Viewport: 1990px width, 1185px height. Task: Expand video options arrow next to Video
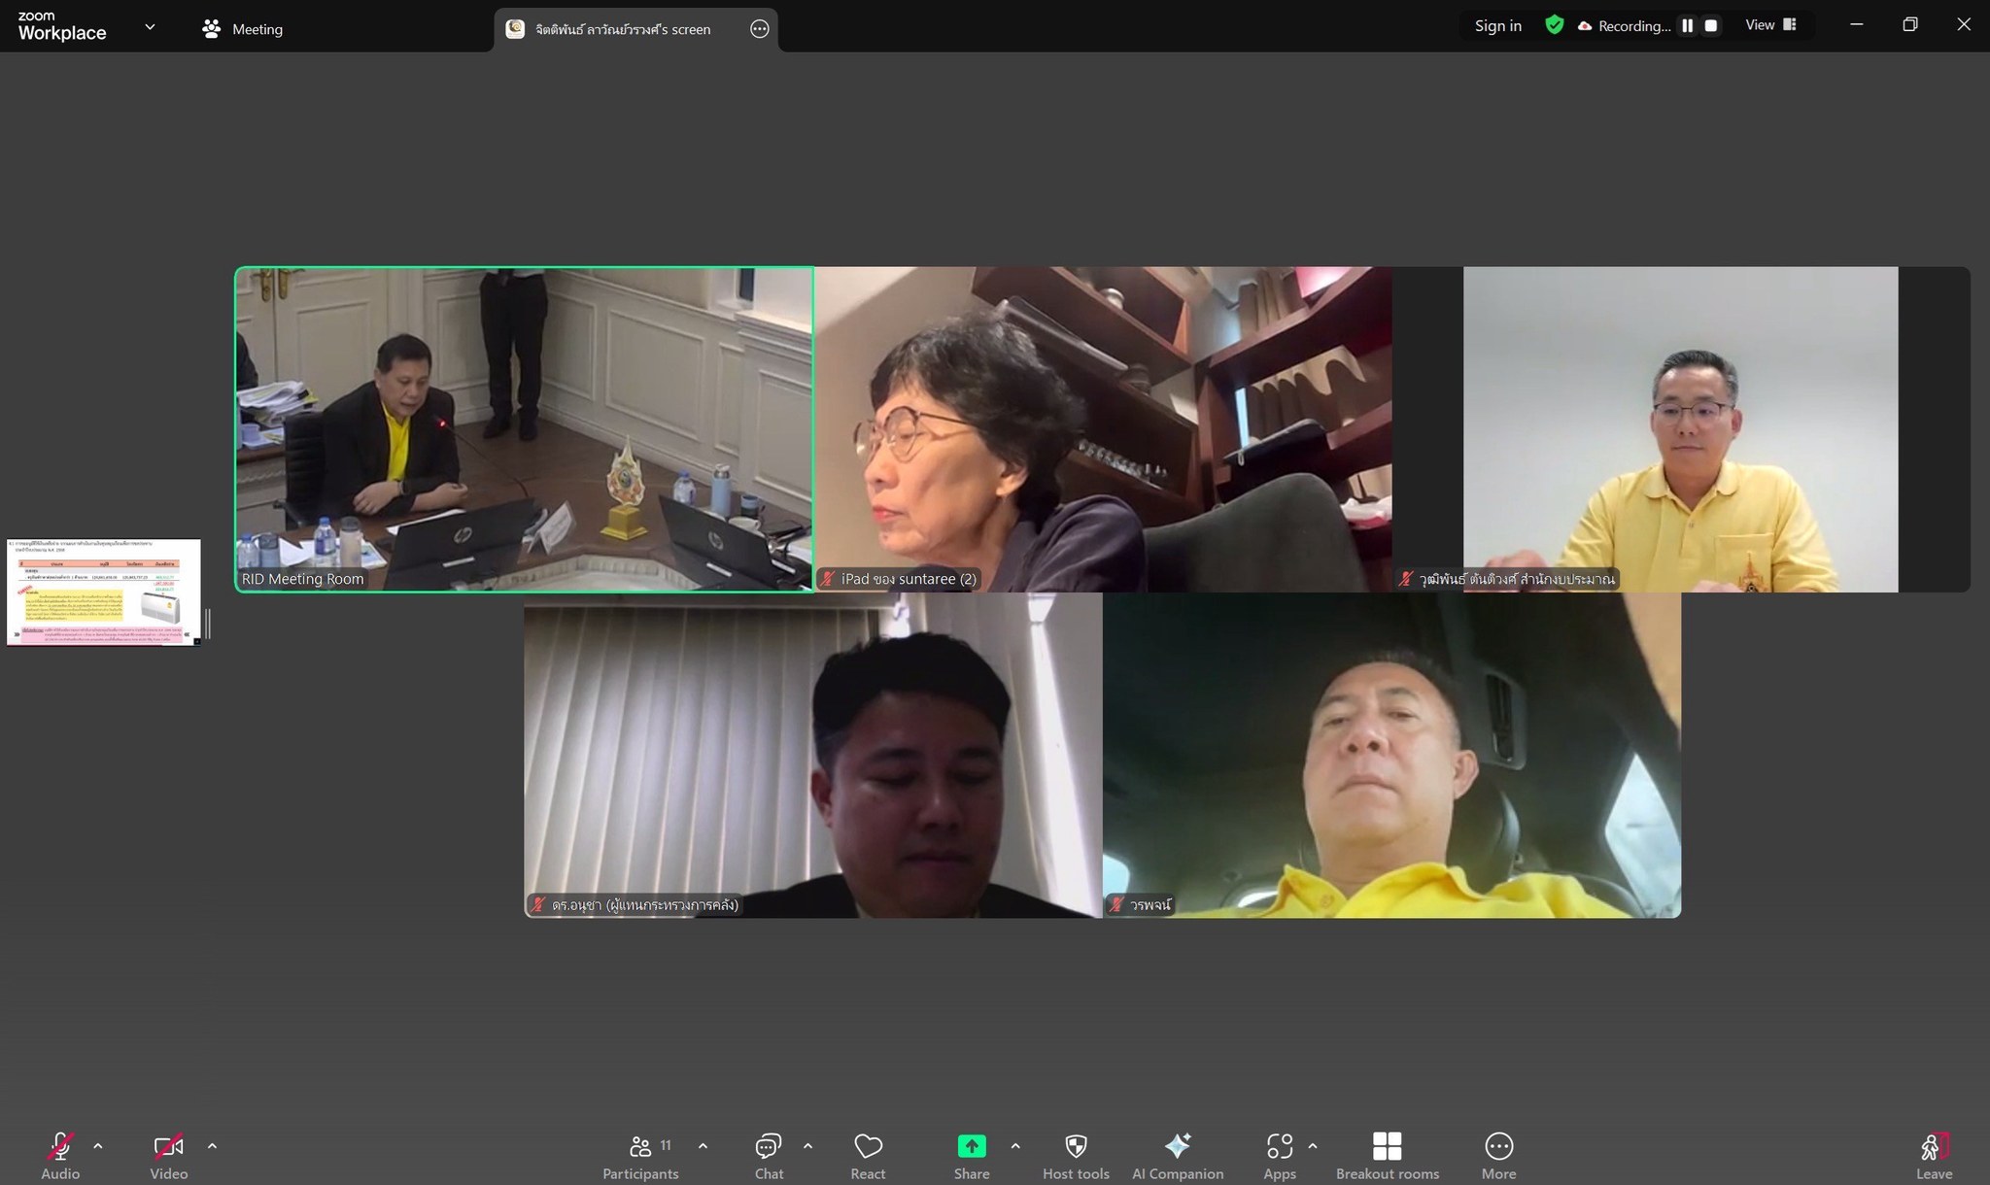point(212,1146)
